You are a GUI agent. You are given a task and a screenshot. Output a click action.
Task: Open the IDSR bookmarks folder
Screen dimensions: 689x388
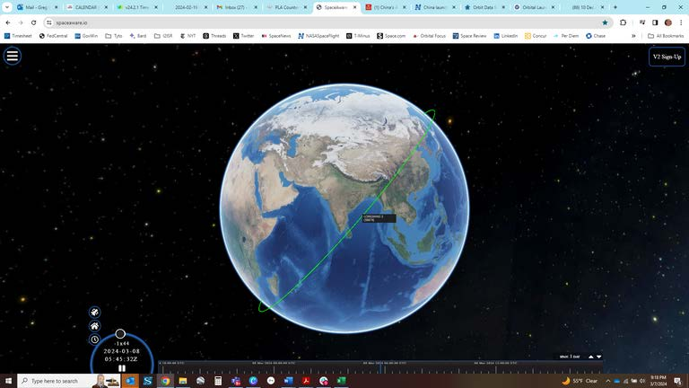coord(163,36)
